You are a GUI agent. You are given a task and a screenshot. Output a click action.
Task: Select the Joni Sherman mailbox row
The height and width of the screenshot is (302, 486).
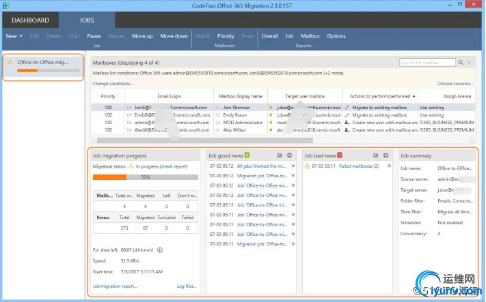click(283, 108)
